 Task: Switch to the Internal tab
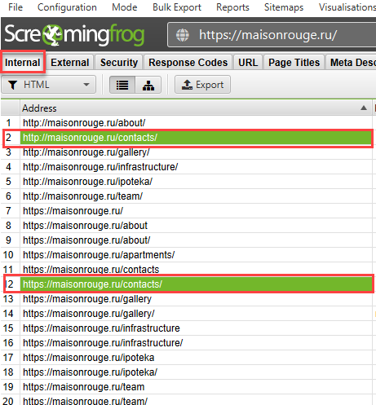[23, 63]
